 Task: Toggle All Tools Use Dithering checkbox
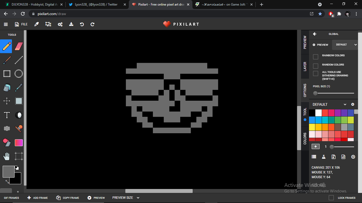point(316,73)
